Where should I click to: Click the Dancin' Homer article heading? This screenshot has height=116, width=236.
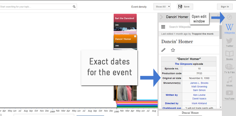(x=177, y=41)
